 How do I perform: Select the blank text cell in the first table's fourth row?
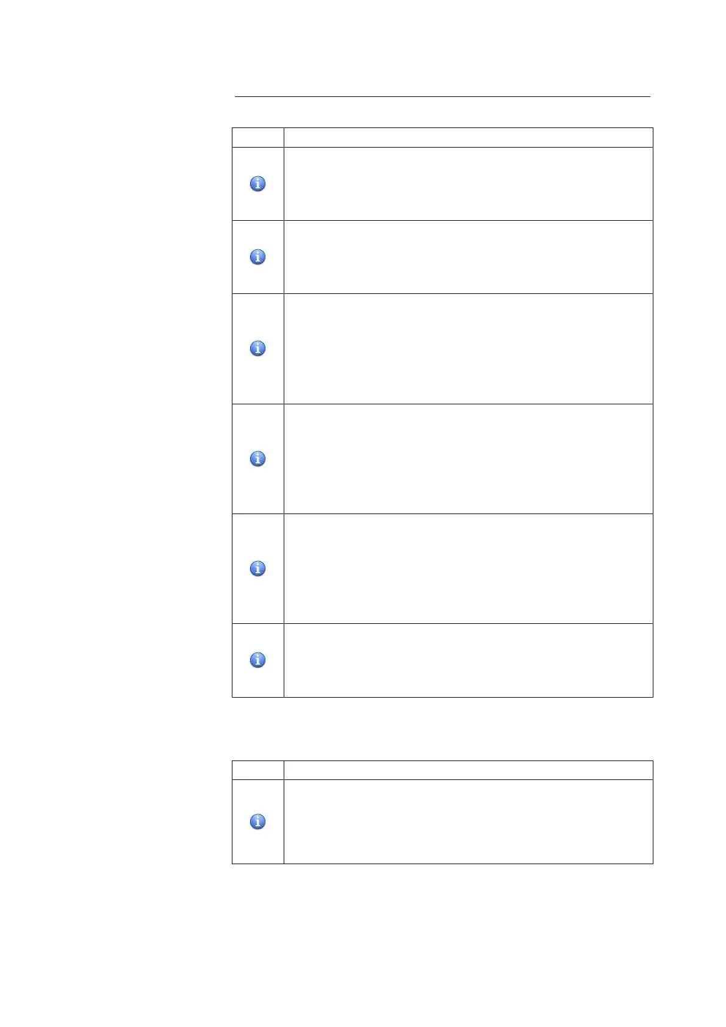(x=468, y=459)
